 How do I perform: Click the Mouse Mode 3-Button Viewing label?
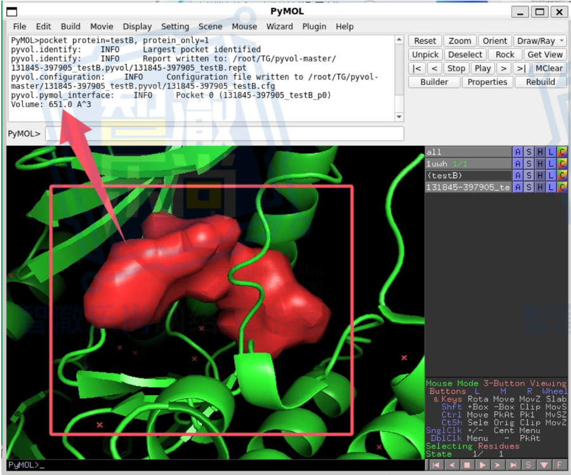(496, 383)
